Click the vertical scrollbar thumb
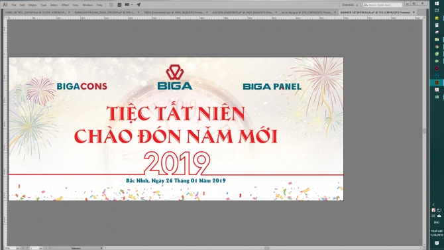 click(x=424, y=131)
